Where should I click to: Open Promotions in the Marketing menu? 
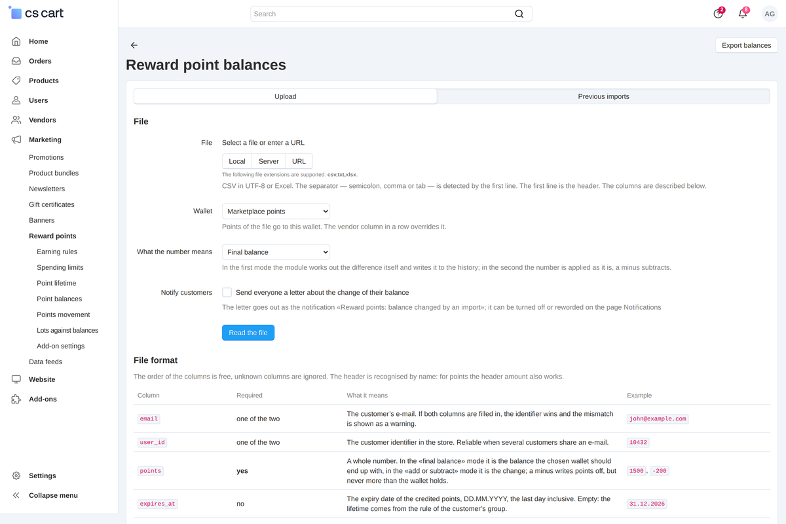pyautogui.click(x=47, y=157)
